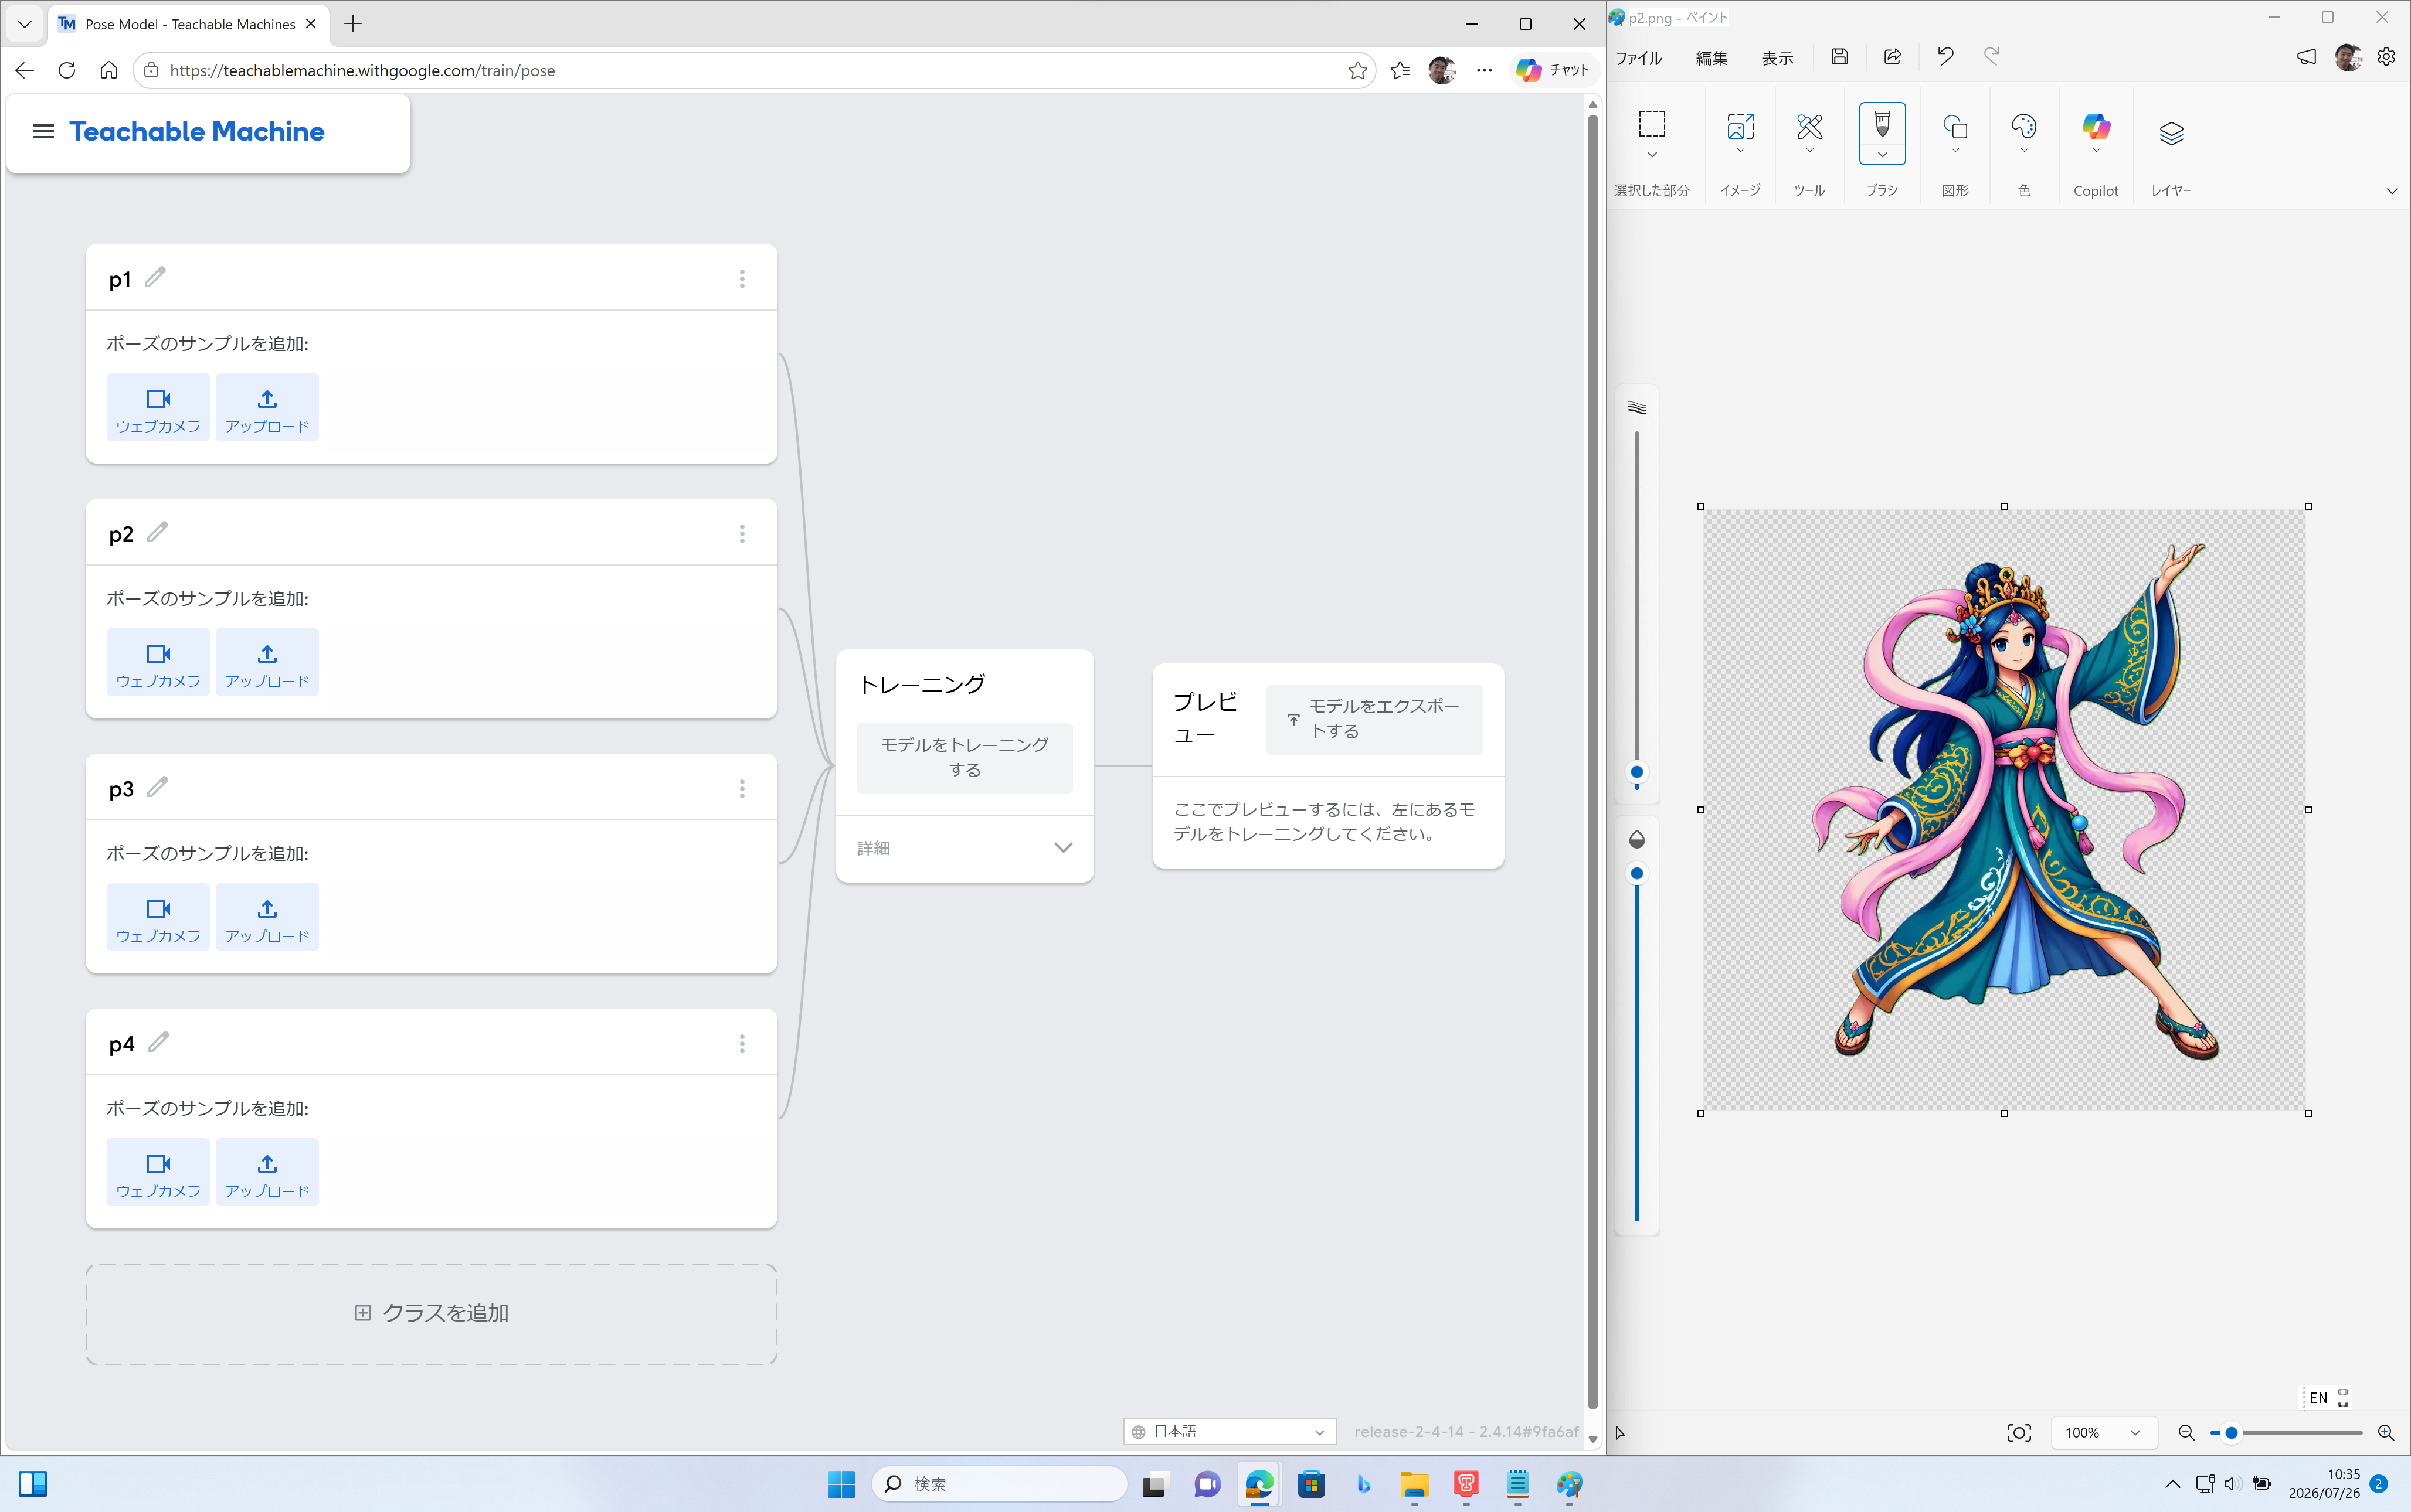The image size is (2411, 1512).
Task: Choose the Paint selection tool
Action: click(x=1652, y=124)
